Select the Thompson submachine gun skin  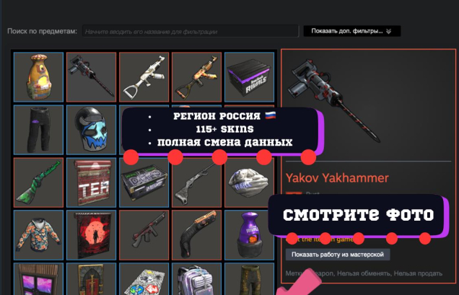pyautogui.click(x=144, y=235)
